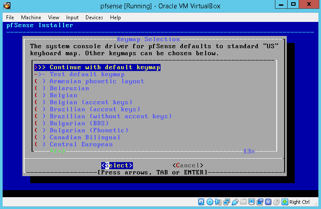Open the Machine menu
Viewport: 321px width, 209px height.
[31, 18]
